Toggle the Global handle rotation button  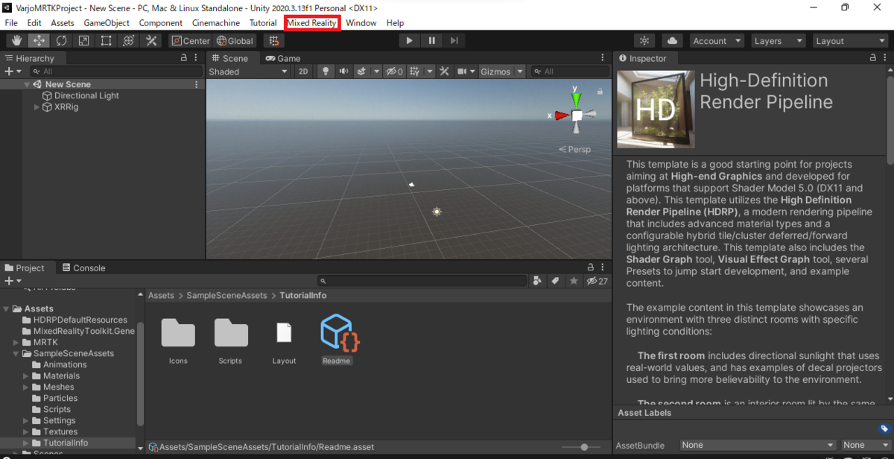pos(235,41)
